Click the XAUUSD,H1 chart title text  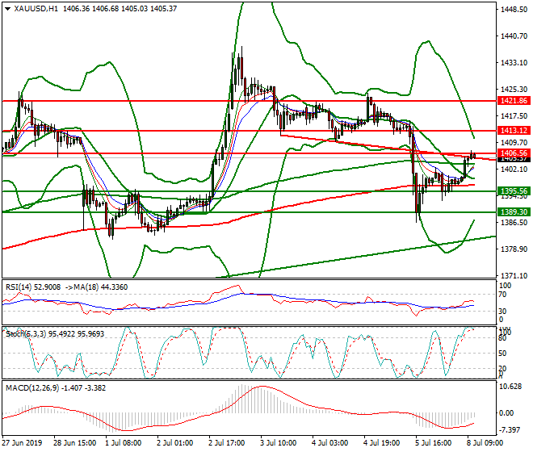pyautogui.click(x=36, y=9)
